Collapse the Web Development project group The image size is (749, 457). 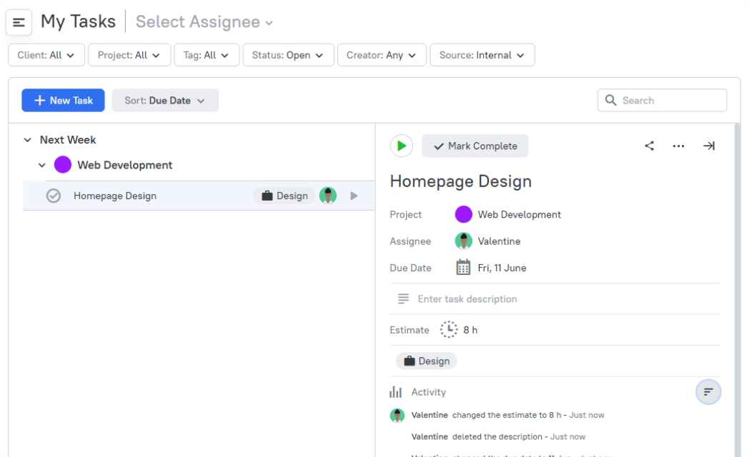(x=42, y=165)
